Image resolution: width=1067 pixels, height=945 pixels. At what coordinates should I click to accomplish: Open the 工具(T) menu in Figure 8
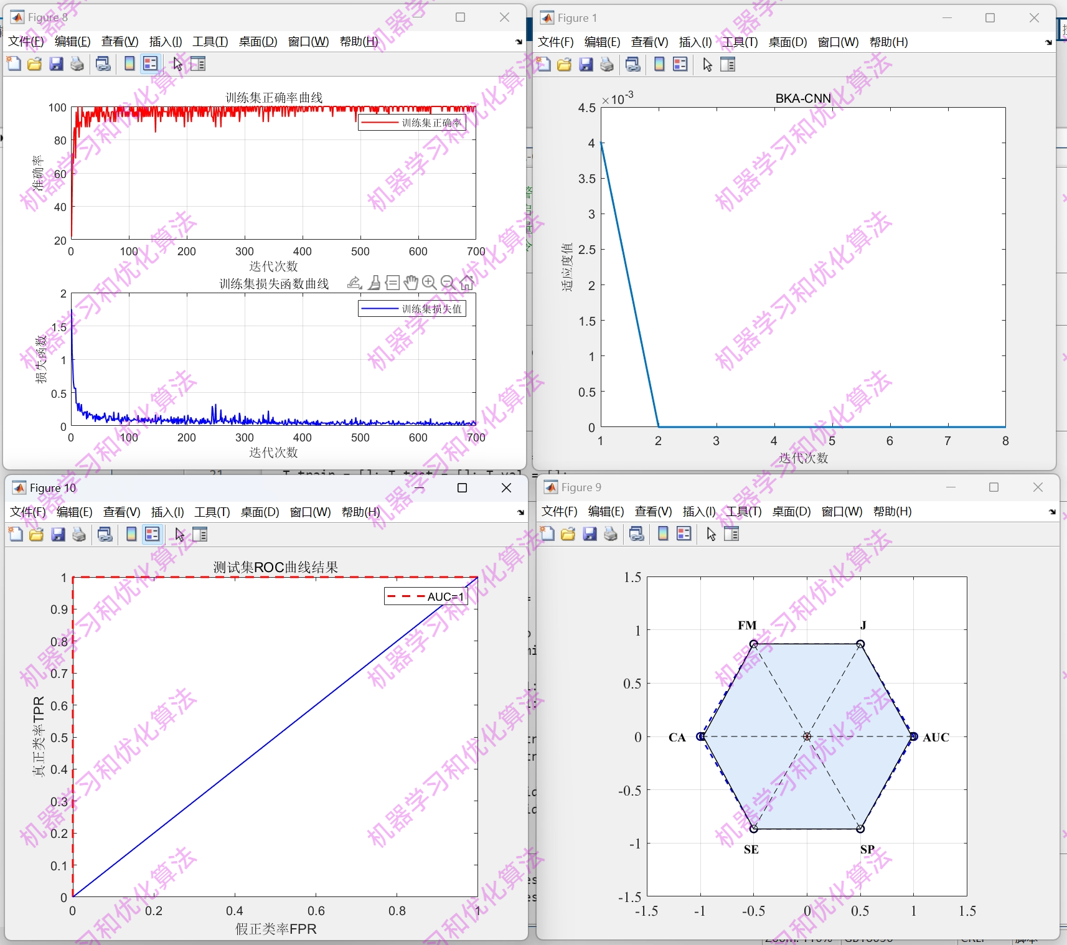[x=209, y=42]
